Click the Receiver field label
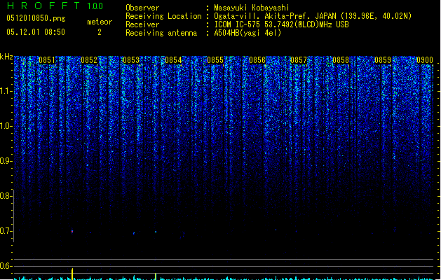441x280 pixels. tap(142, 24)
